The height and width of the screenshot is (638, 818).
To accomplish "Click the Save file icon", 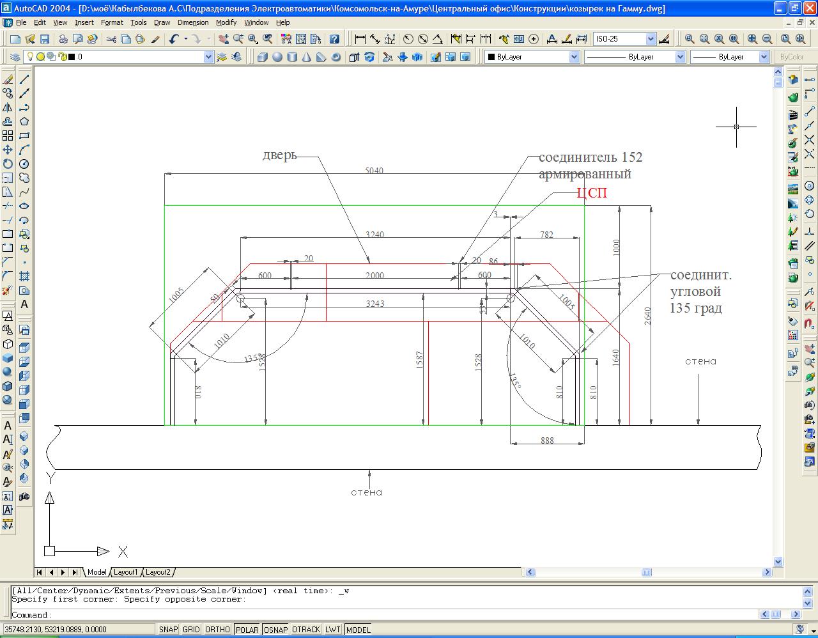I will (x=45, y=39).
